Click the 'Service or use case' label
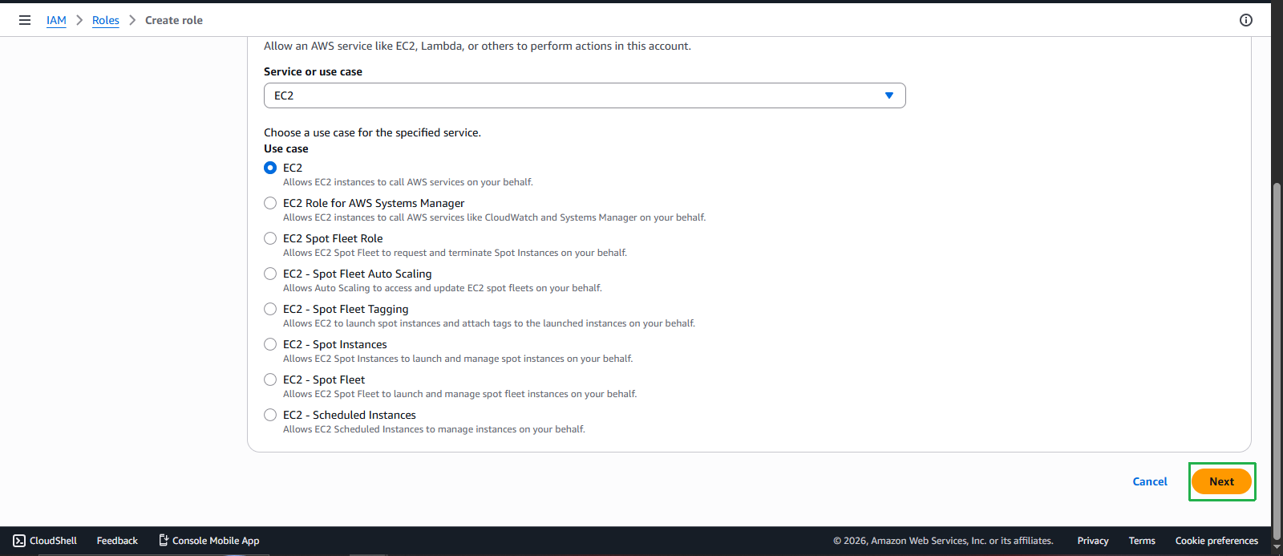Viewport: 1283px width, 556px height. pyautogui.click(x=313, y=71)
